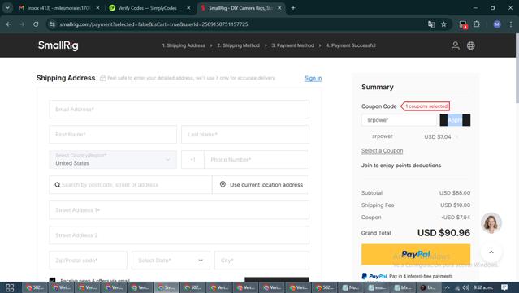The image size is (519, 293).
Task: Open the Select Country/Region dropdown
Action: pyautogui.click(x=113, y=159)
